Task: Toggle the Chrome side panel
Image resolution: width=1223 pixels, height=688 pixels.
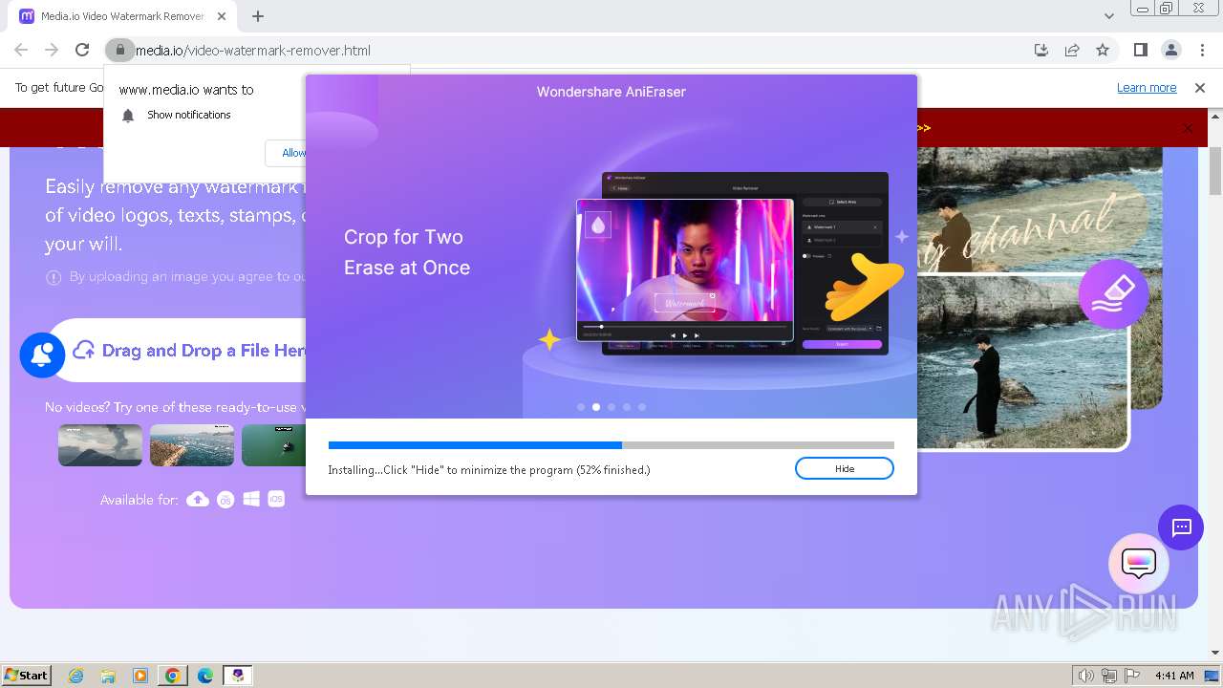Action: (1141, 51)
